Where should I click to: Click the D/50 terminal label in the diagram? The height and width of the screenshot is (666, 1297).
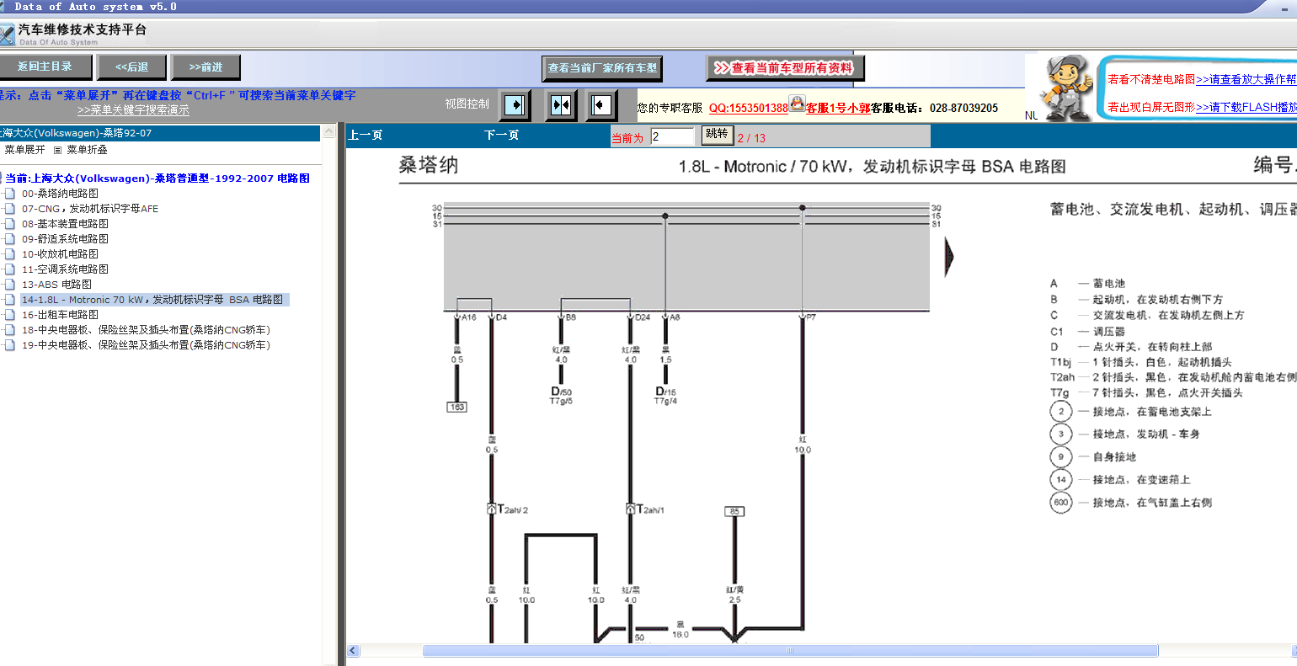coord(562,392)
